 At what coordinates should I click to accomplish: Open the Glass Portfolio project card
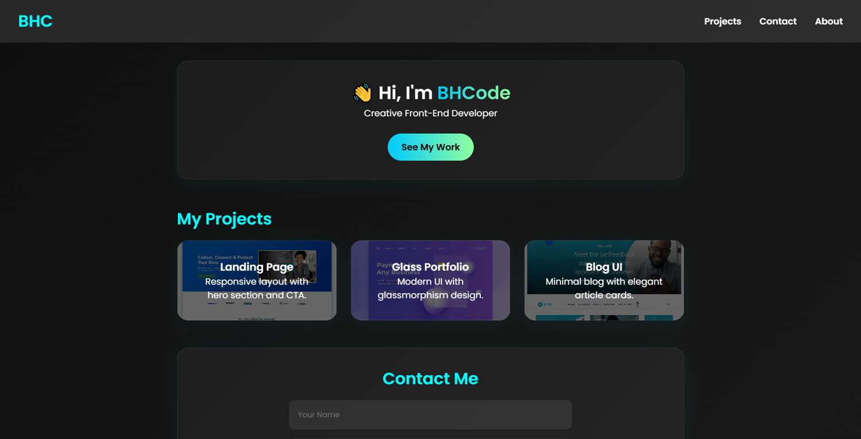(x=430, y=280)
